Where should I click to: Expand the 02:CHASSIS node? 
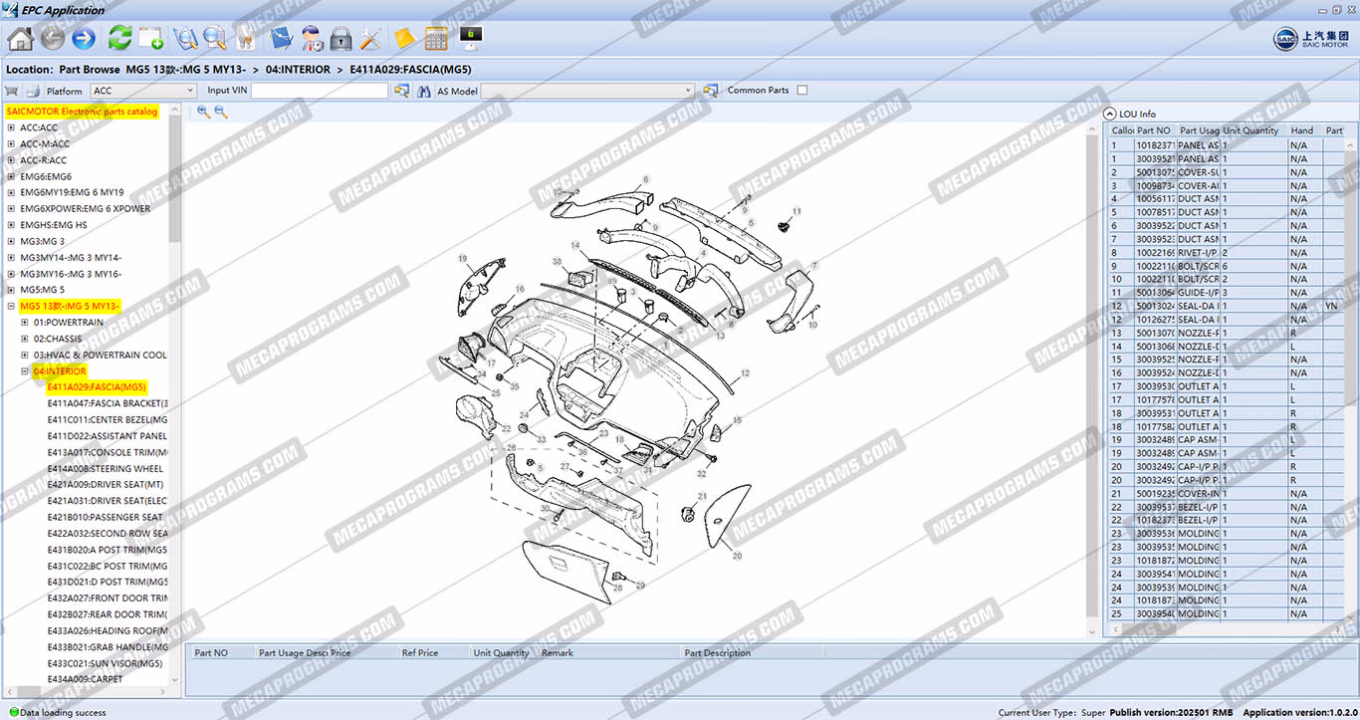point(25,339)
